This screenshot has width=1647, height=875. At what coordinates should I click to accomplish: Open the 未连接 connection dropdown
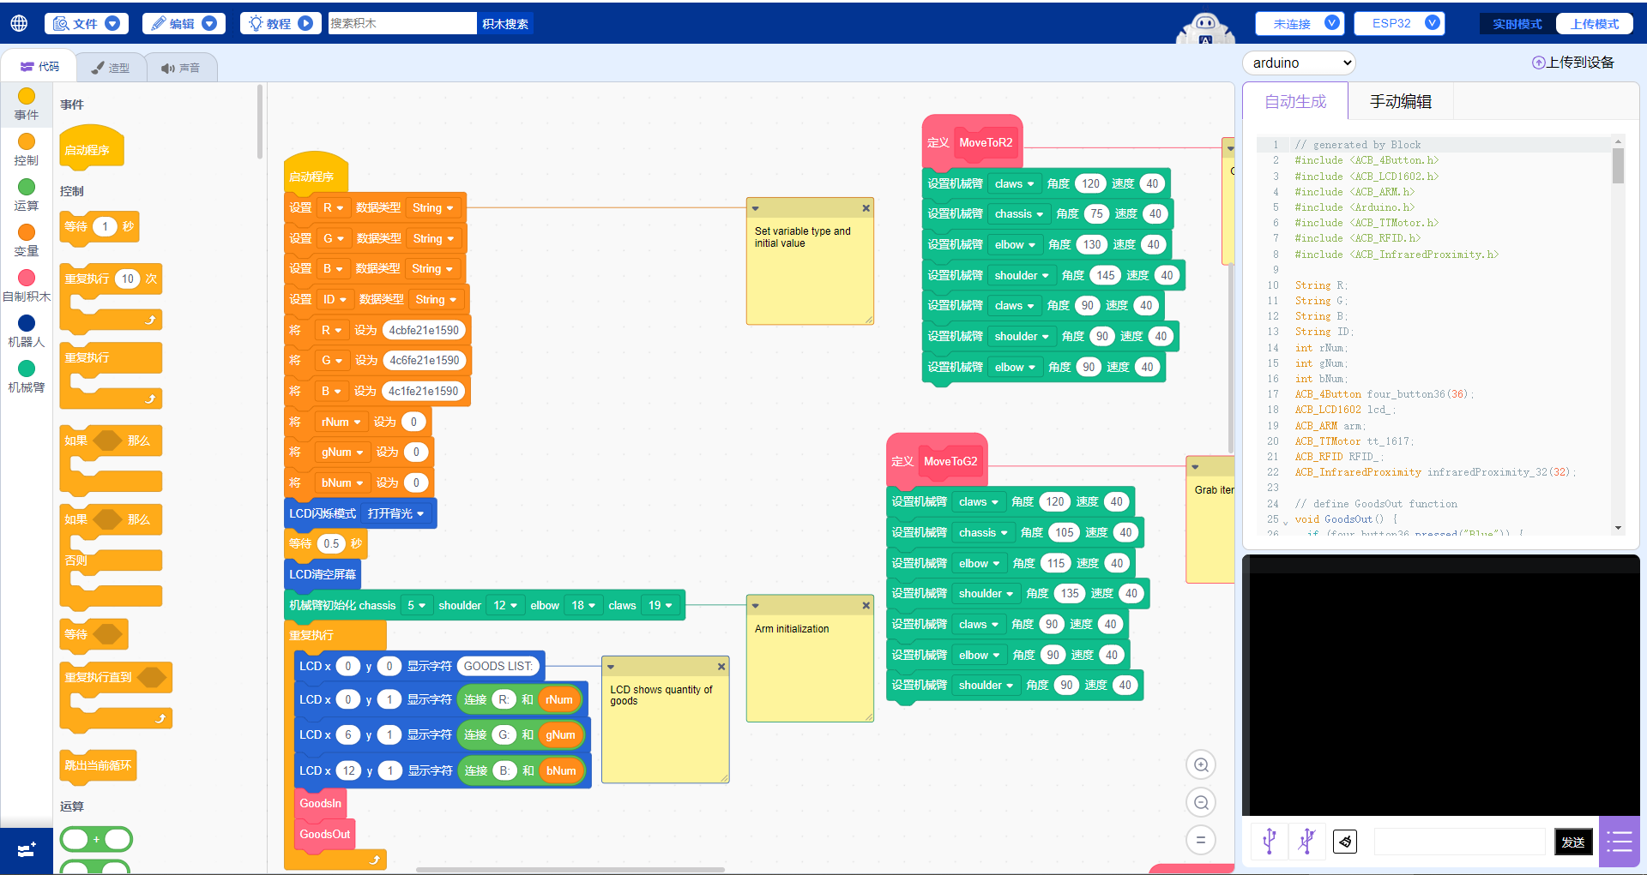tap(1299, 23)
